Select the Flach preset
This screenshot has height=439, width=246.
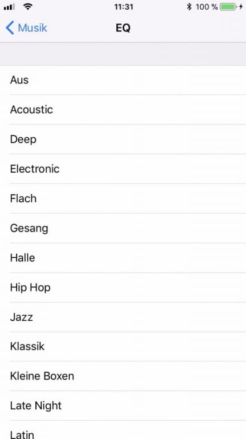[123, 199]
